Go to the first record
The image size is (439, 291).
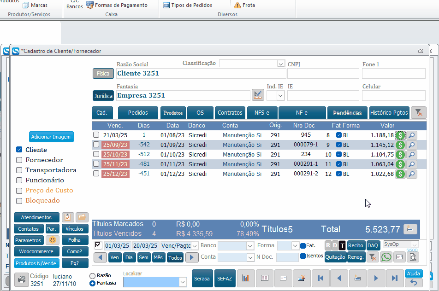point(320,278)
